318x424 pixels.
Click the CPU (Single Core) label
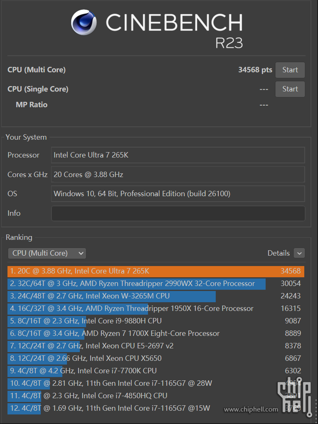coord(38,89)
